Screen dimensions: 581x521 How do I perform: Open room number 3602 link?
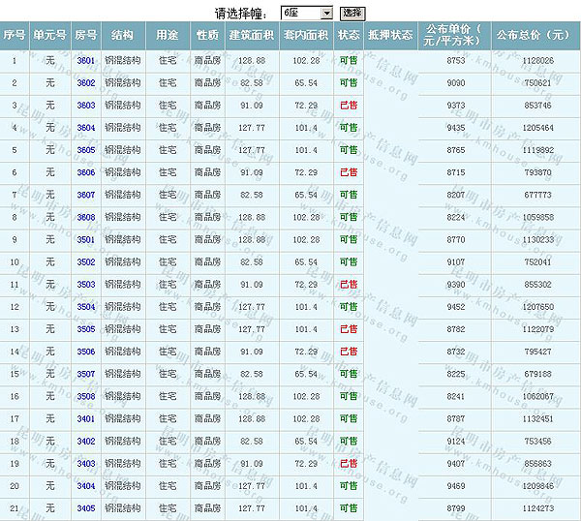[86, 83]
